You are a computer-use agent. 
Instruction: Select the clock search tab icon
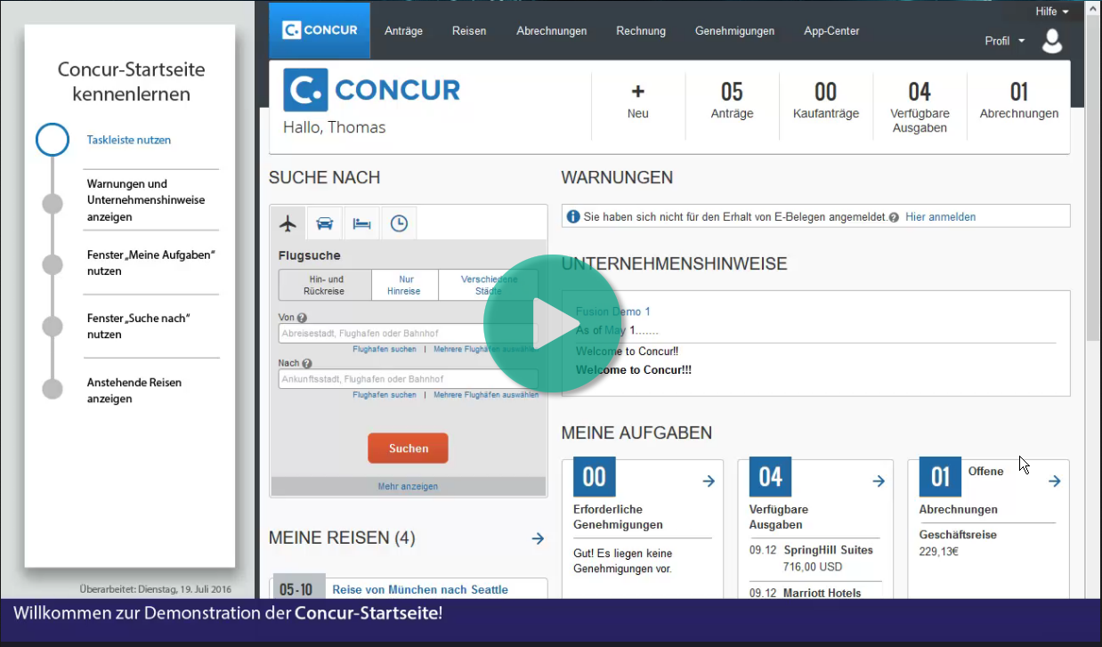[x=399, y=223]
